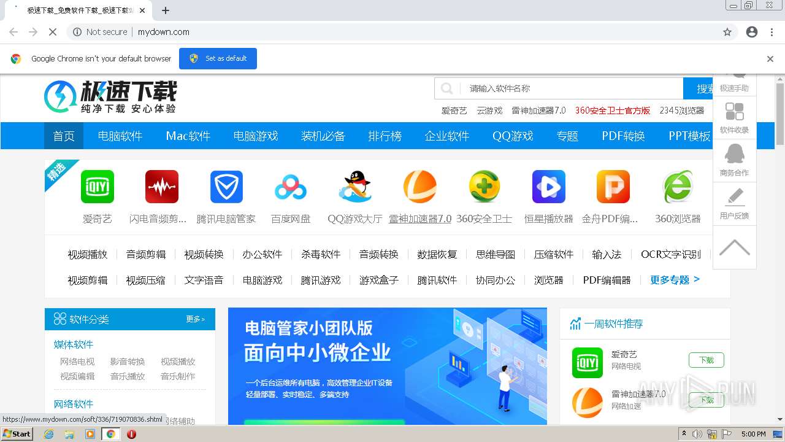View the Not secure site info icon
This screenshot has height=442, width=785.
click(77, 32)
